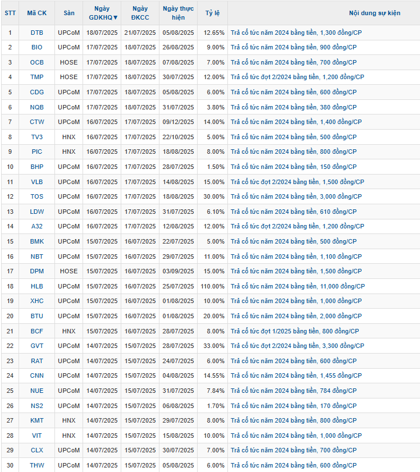Open the 170 đồng/CP dividend event link
The image size is (420, 472).
[x=294, y=406]
